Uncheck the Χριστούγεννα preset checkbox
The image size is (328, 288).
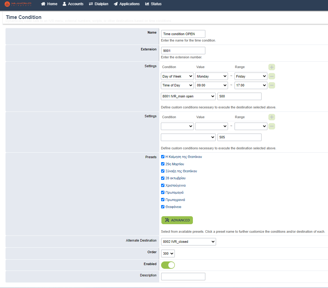click(163, 185)
